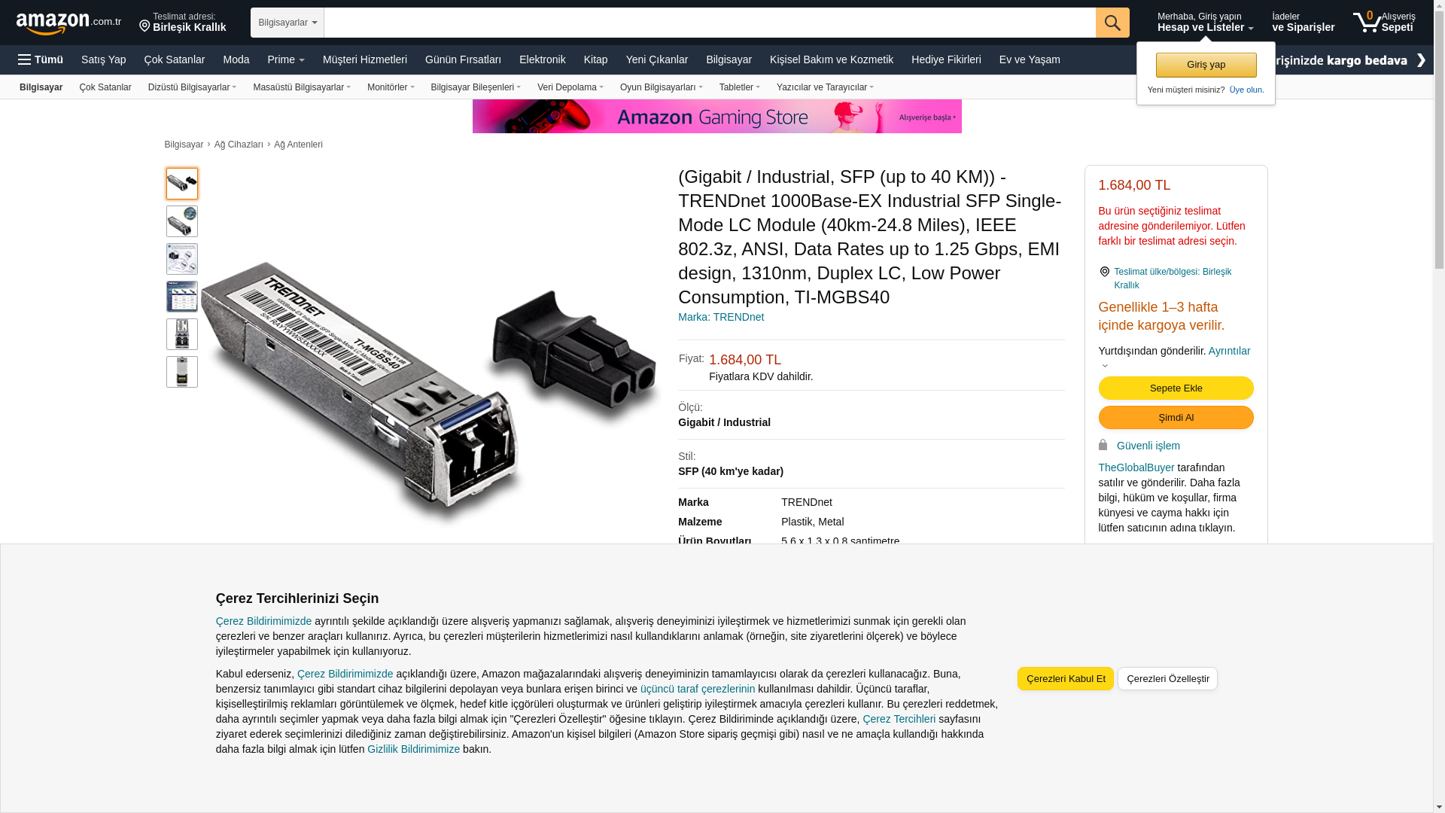Open the Tümü hamburger menu
This screenshot has width=1445, height=813.
(x=41, y=59)
